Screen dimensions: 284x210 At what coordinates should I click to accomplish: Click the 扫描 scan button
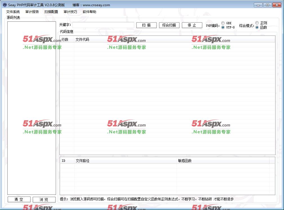[x=146, y=25]
